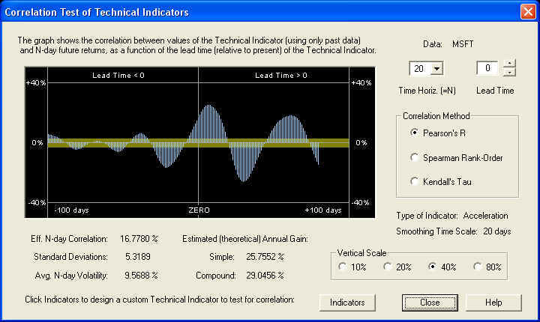The width and height of the screenshot is (540, 322).
Task: Click the Eff. N-day Correlation value 16.7780 %
Action: (139, 238)
